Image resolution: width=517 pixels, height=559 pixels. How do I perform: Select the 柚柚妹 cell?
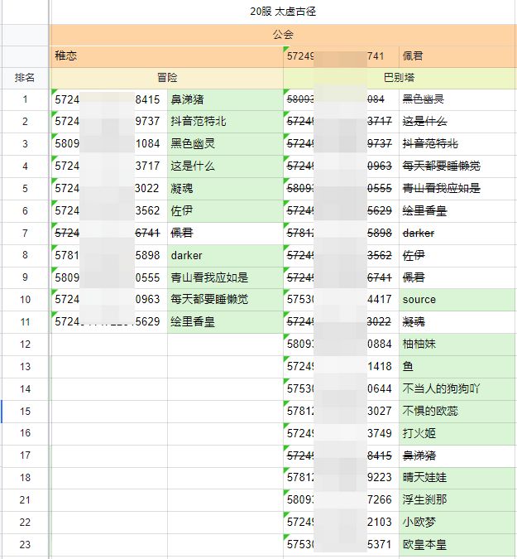pyautogui.click(x=458, y=345)
